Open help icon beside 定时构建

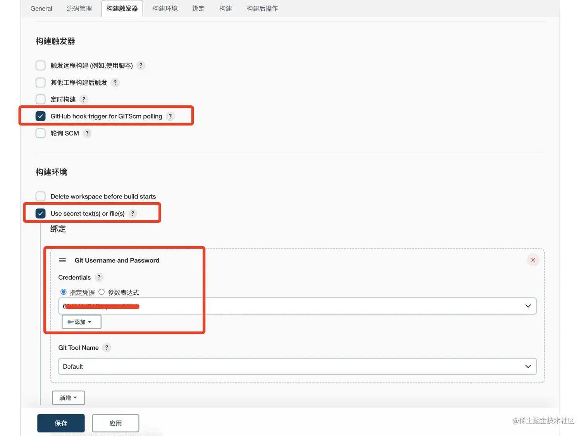(x=84, y=99)
